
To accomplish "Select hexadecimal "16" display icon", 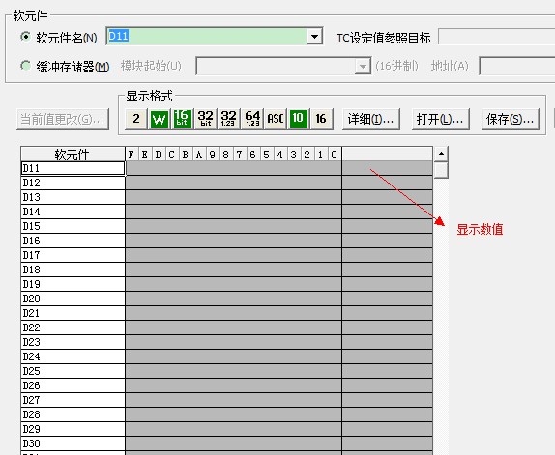I will pyautogui.click(x=321, y=119).
